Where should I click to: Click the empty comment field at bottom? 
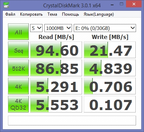[x=72, y=121]
